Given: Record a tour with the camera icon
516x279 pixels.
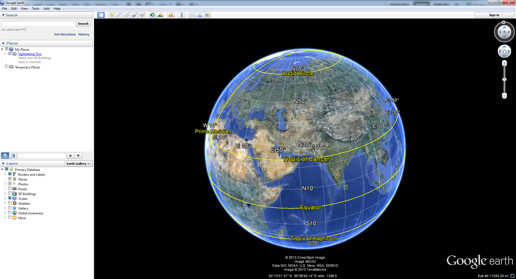Looking at the screenshot, I should [142, 15].
